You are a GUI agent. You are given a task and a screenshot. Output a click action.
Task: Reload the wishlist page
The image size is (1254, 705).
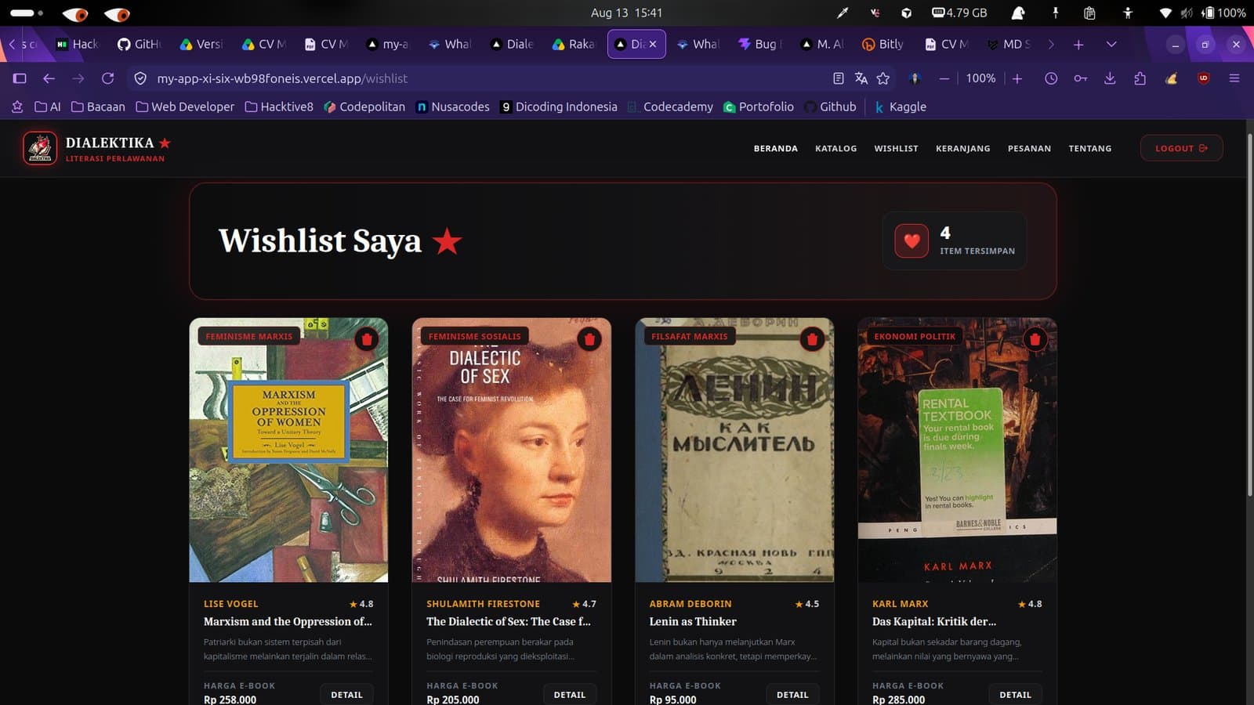pyautogui.click(x=108, y=78)
